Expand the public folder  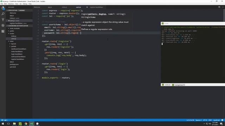coord(12,31)
